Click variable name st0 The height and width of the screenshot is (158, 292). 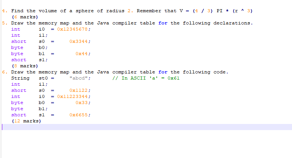(43, 78)
